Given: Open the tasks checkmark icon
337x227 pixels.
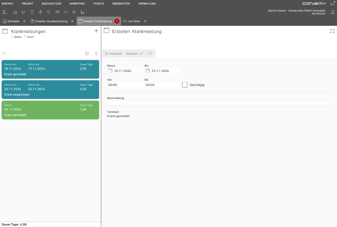Looking at the screenshot, I should pyautogui.click(x=23, y=12).
